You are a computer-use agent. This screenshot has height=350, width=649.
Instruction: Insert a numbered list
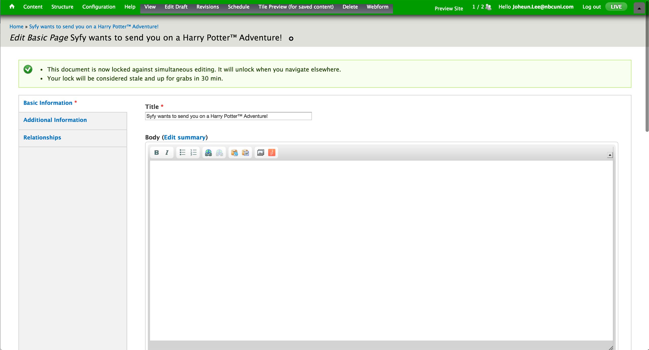click(193, 152)
